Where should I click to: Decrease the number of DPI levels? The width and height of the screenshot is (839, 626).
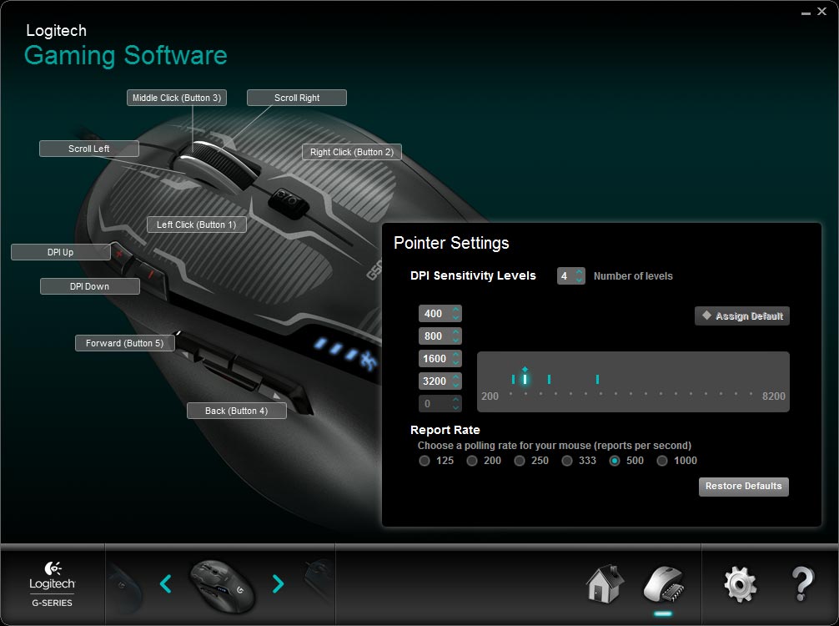[579, 280]
